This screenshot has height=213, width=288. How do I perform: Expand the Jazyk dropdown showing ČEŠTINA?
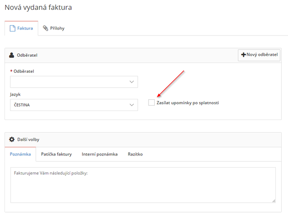tap(74, 105)
